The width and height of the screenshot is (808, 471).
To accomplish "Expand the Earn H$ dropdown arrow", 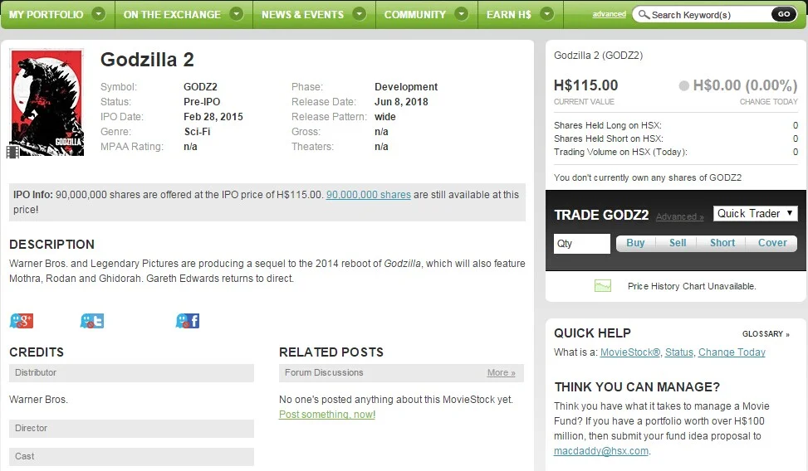I will tap(546, 14).
